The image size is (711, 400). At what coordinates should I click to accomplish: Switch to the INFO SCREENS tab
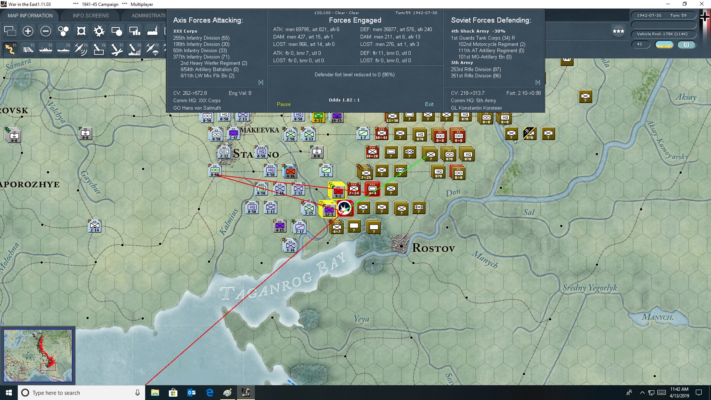point(91,16)
